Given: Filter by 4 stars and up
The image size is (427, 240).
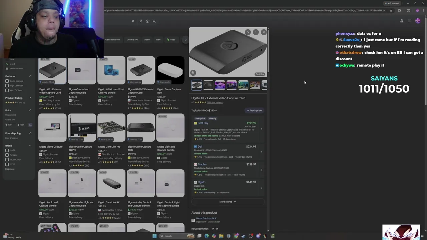Looking at the screenshot, I should coord(16,102).
